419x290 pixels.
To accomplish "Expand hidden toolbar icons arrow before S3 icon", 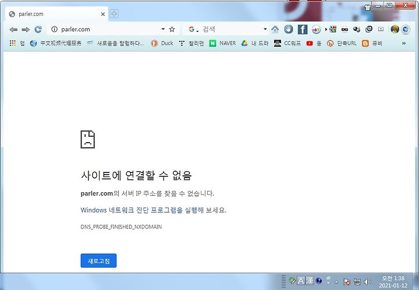I will coord(326,29).
